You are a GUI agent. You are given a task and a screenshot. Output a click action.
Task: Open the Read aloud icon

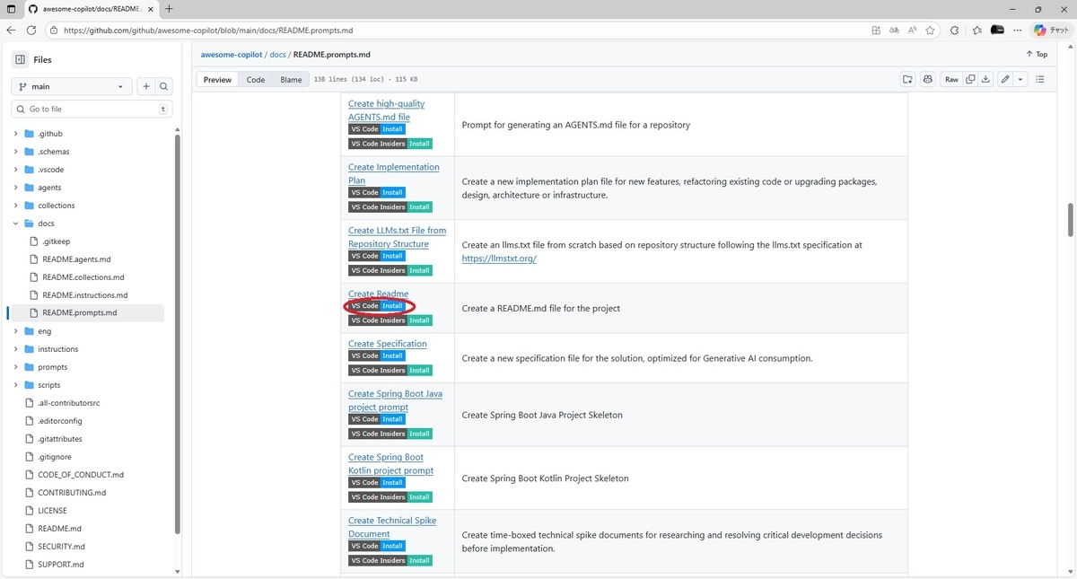(912, 30)
